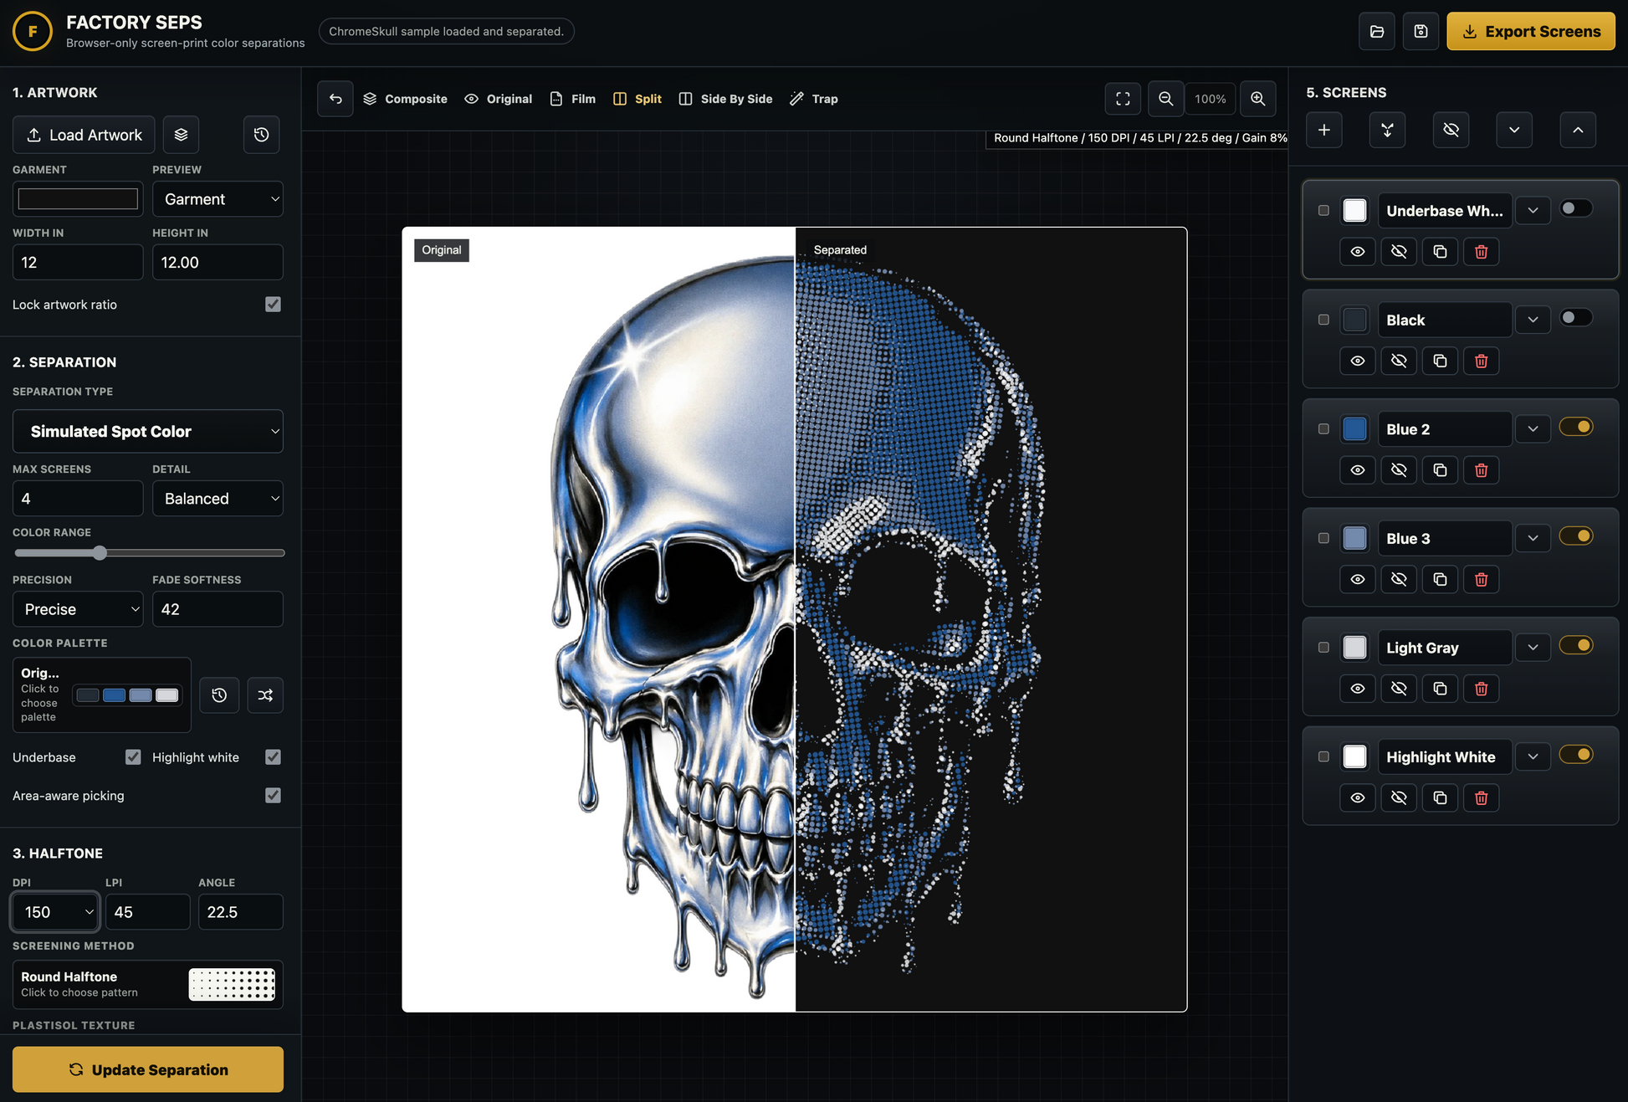Image resolution: width=1628 pixels, height=1102 pixels.
Task: Toggle the Underbase White screen switch
Action: (x=1576, y=208)
